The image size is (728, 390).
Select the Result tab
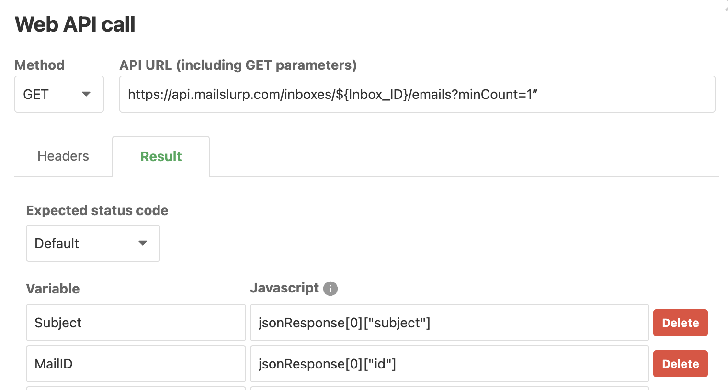(x=160, y=156)
